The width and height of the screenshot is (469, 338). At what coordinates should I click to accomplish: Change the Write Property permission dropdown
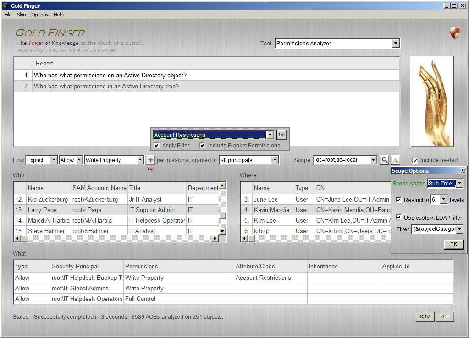click(x=140, y=160)
